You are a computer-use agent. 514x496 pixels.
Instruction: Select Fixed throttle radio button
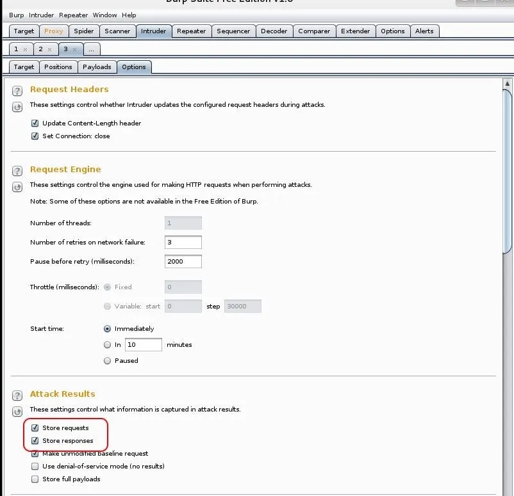click(x=107, y=287)
